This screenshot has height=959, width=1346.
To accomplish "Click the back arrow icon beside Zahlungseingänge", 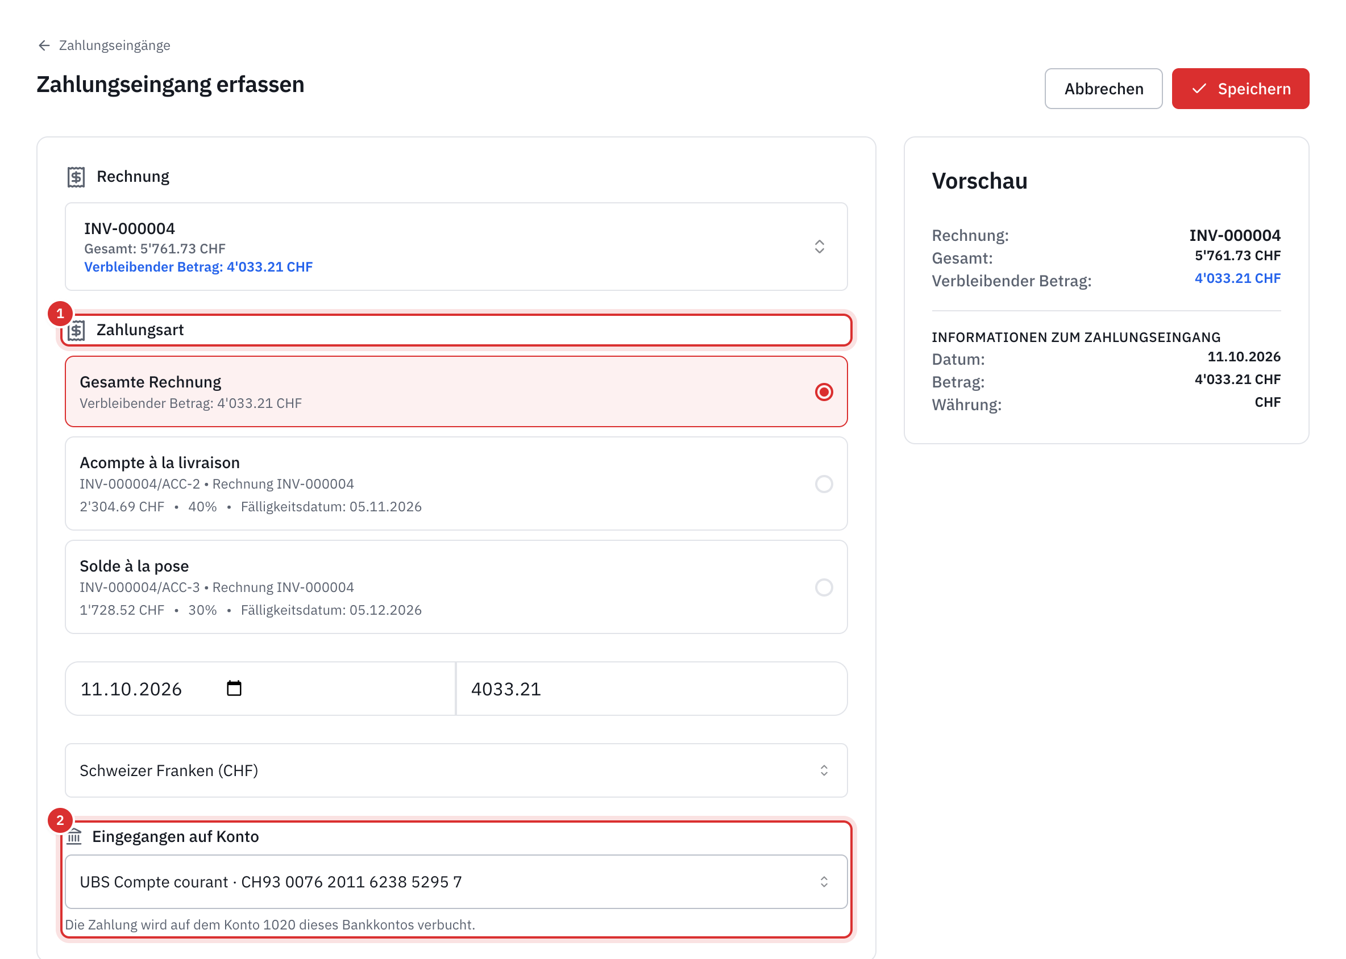I will coord(44,45).
